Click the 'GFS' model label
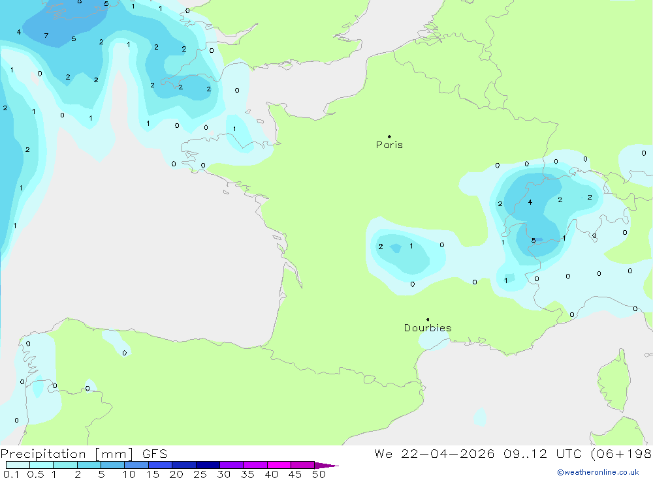This screenshot has height=478, width=653. (x=155, y=454)
